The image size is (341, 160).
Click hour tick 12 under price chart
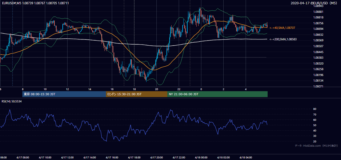pyautogui.click(x=68, y=89)
